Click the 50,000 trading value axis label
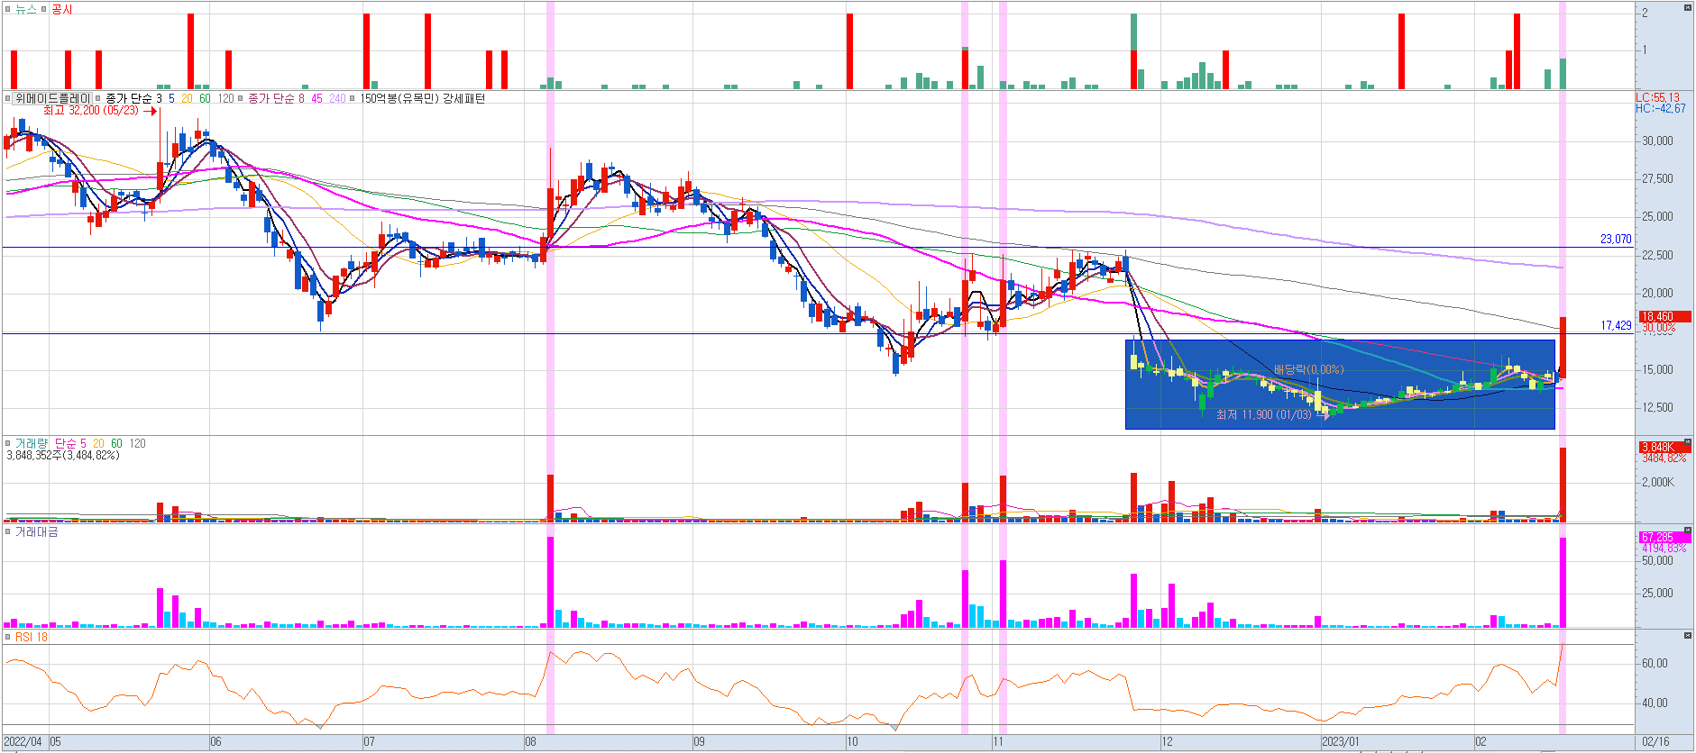The height and width of the screenshot is (753, 1696). pyautogui.click(x=1657, y=560)
